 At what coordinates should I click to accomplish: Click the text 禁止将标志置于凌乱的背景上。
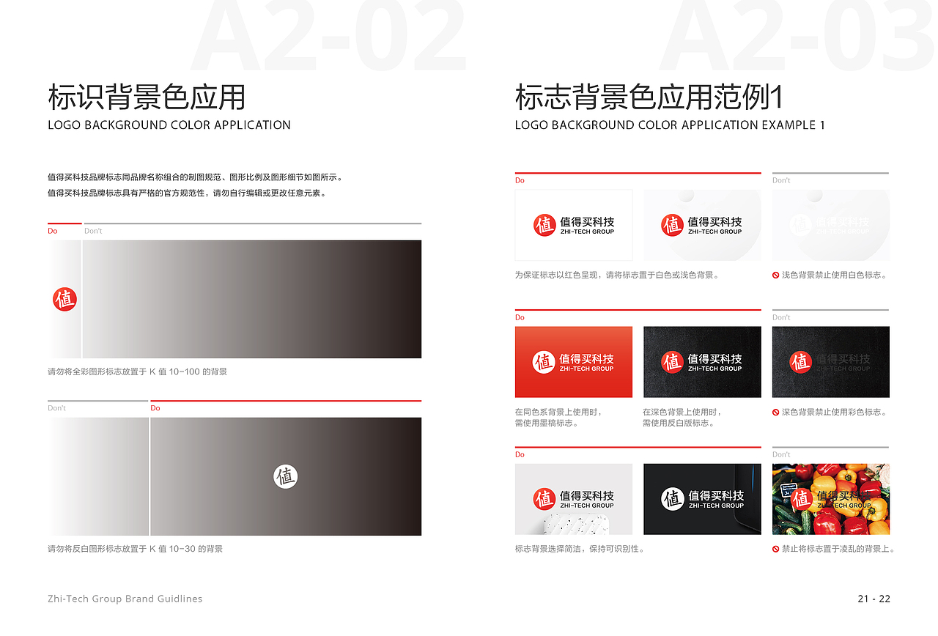(x=839, y=549)
